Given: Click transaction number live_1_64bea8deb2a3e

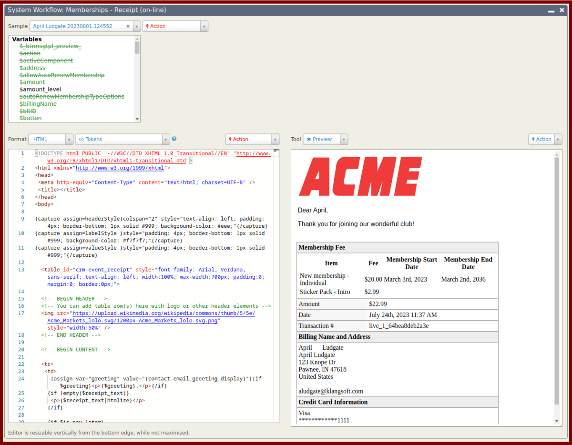Looking at the screenshot, I should coord(399,326).
